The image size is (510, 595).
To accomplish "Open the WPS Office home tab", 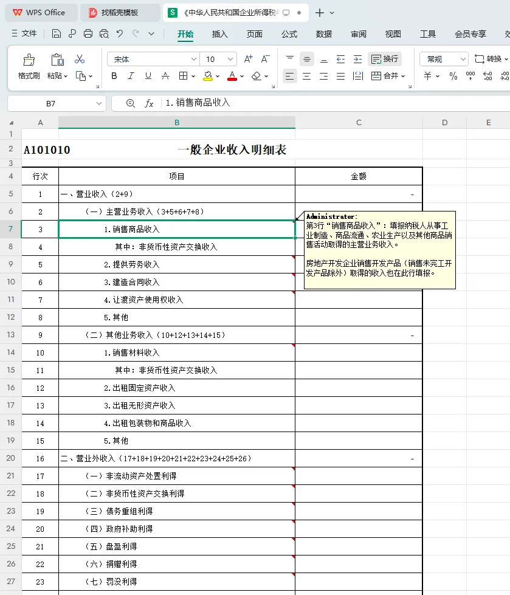I will click(x=41, y=13).
